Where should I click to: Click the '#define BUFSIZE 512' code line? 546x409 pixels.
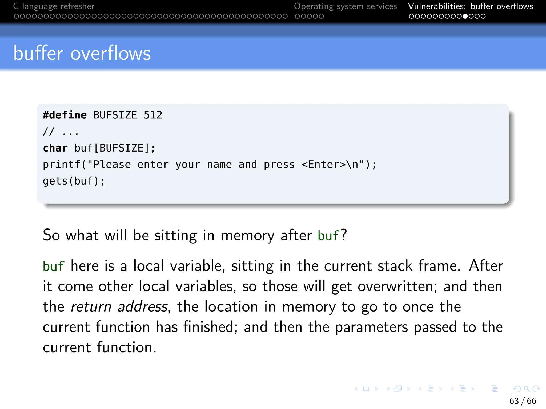(102, 115)
